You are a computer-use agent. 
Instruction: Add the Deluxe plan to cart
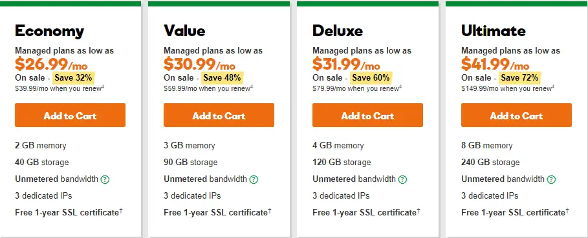pyautogui.click(x=367, y=115)
